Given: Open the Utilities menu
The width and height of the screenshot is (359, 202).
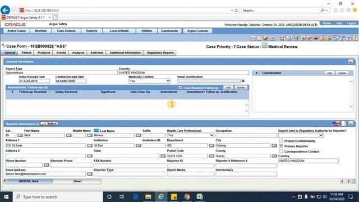Looking at the screenshot, I should point(146,31).
